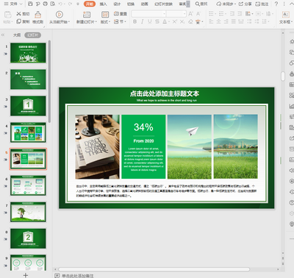Switch to the 开始 ribbon tab

tap(90, 4)
